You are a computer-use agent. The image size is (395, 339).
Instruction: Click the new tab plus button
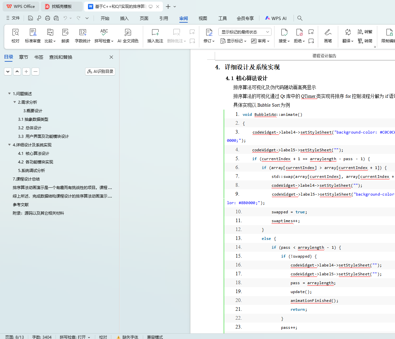point(168,7)
